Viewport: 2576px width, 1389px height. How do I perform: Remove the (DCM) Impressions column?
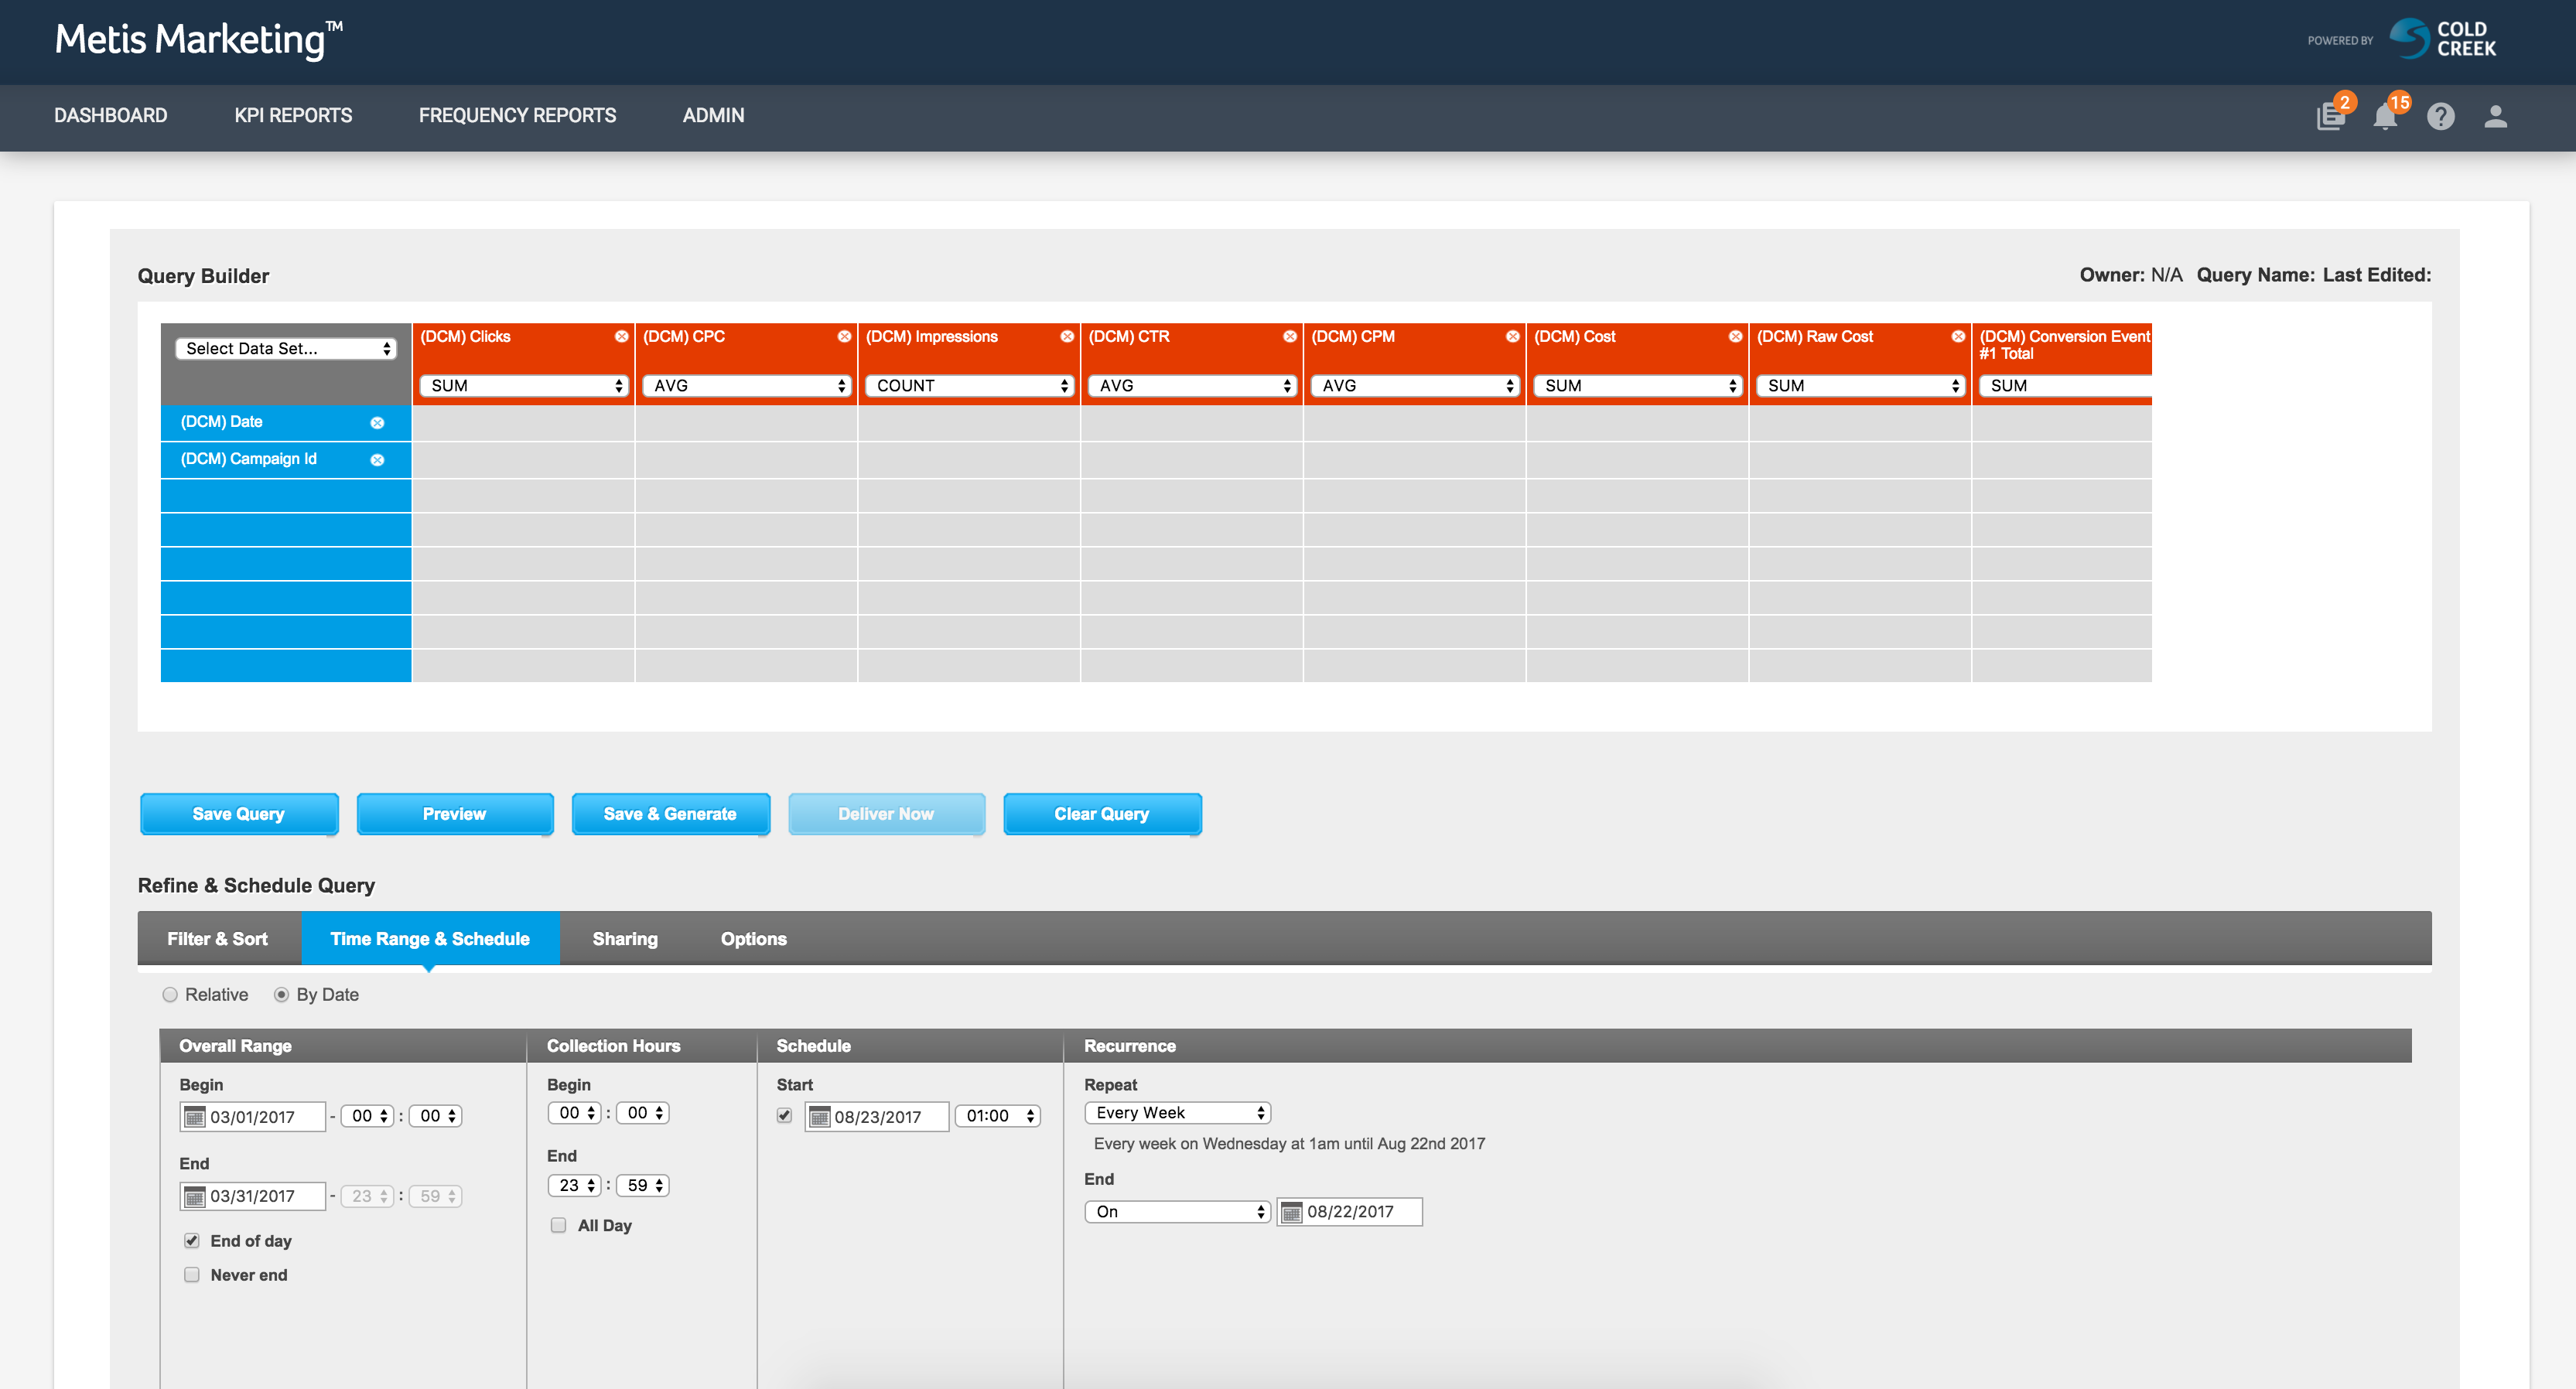[x=1067, y=336]
